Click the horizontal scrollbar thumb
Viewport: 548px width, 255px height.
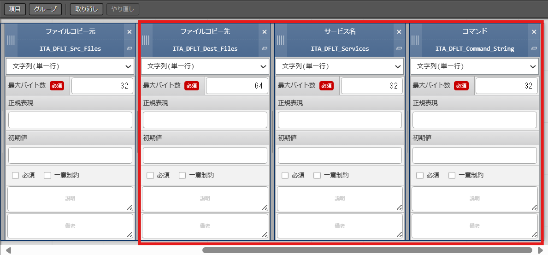pos(367,250)
